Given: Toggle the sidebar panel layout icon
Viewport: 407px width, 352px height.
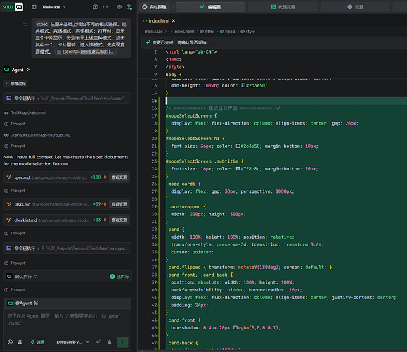Looking at the screenshot, I should tap(34, 7).
